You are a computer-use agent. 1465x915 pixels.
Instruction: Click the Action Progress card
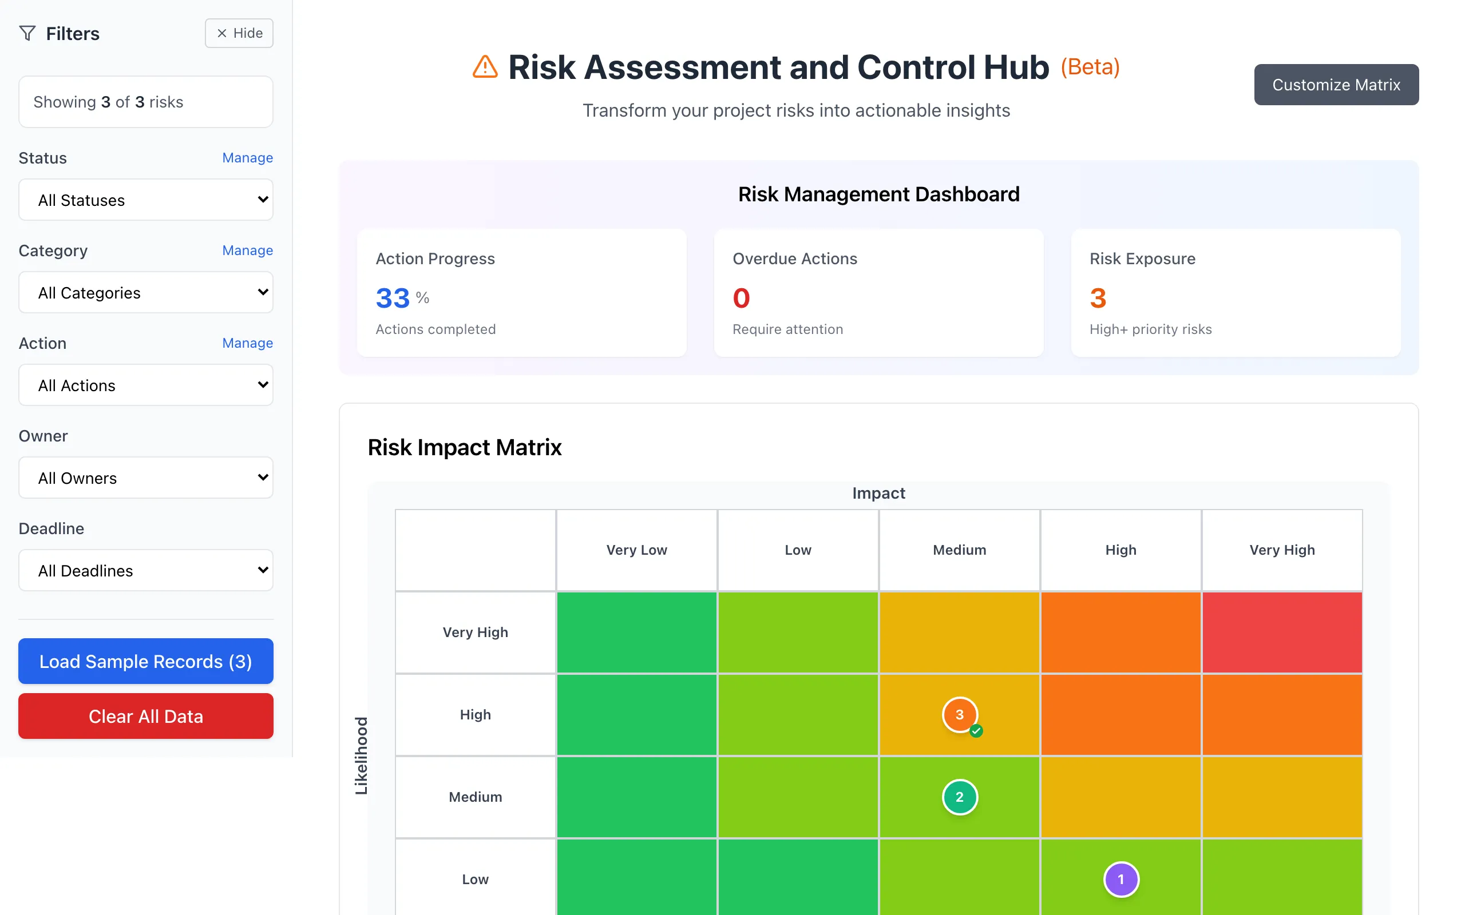coord(522,293)
